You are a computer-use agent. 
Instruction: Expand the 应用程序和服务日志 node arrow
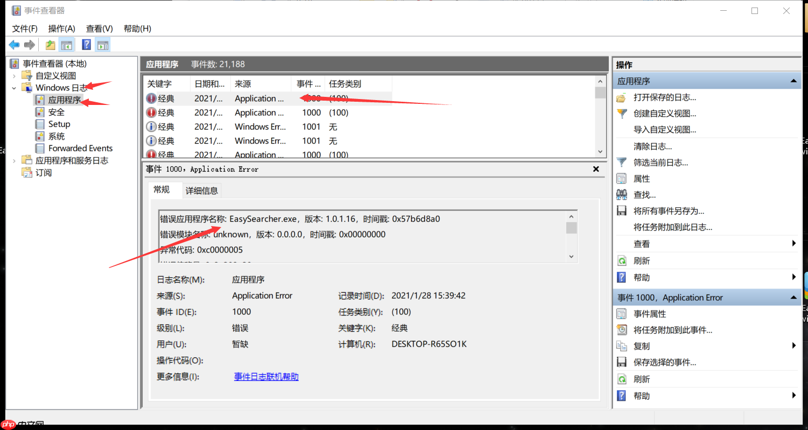coord(14,160)
